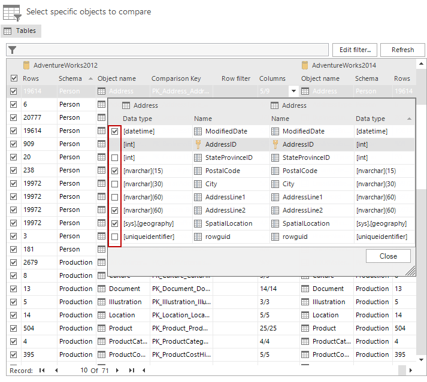Click the Row filter column header
The height and width of the screenshot is (382, 427).
(236, 78)
